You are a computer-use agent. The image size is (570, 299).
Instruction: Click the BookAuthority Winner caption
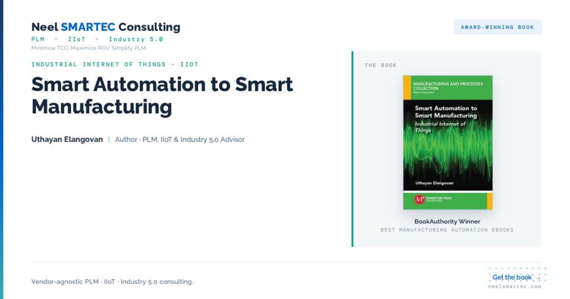coord(447,221)
